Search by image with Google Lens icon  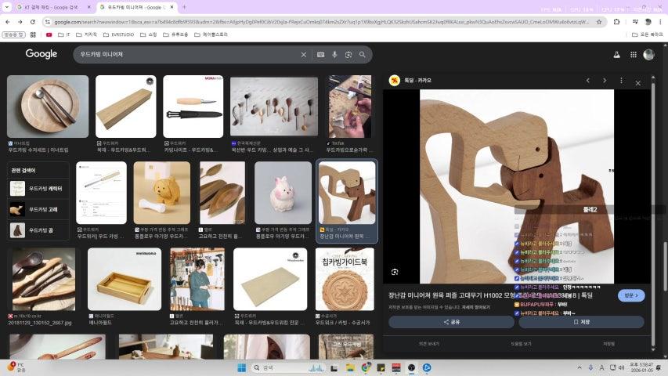click(x=348, y=55)
